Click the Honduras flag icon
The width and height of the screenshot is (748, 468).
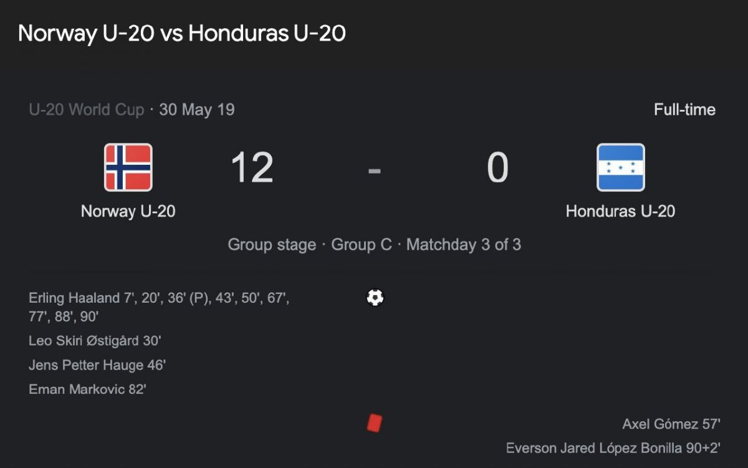[620, 167]
